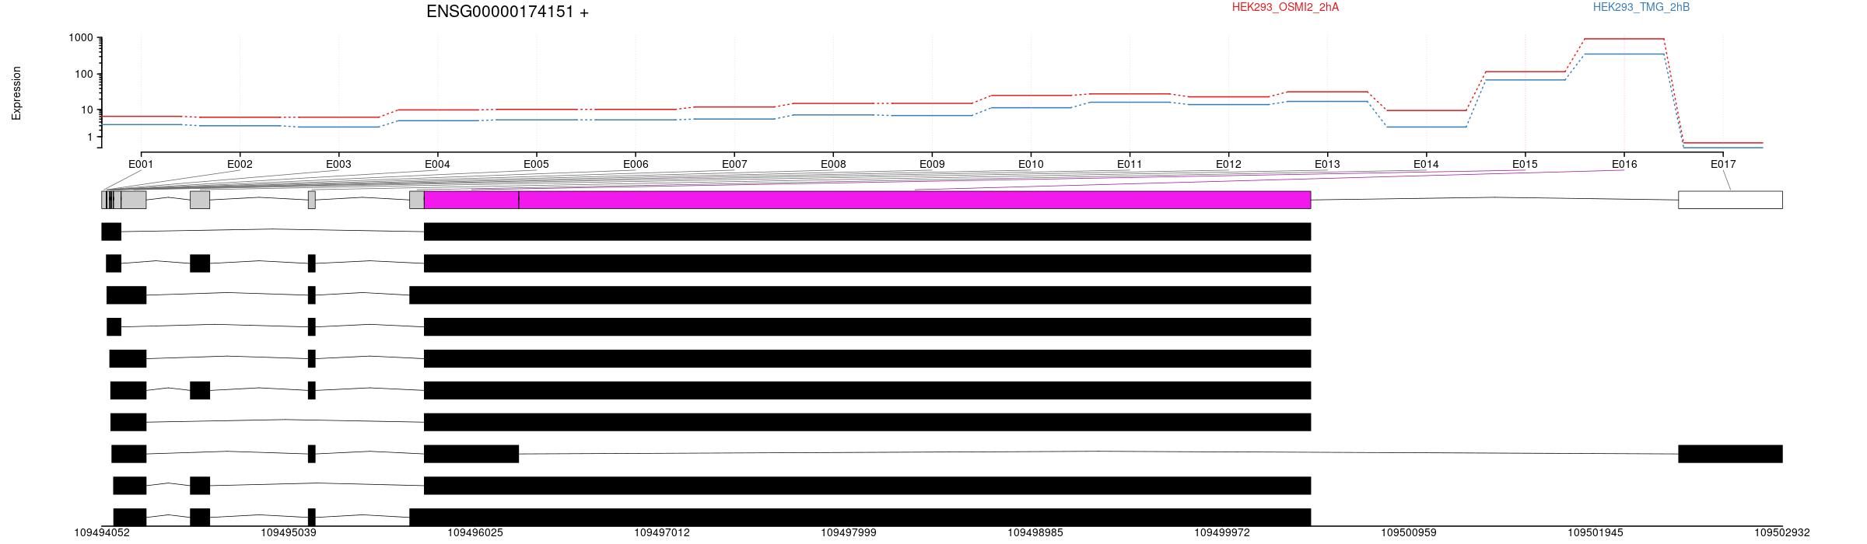The image size is (1867, 544).
Task: Click the first transcript's long black exon
Action: pos(867,232)
